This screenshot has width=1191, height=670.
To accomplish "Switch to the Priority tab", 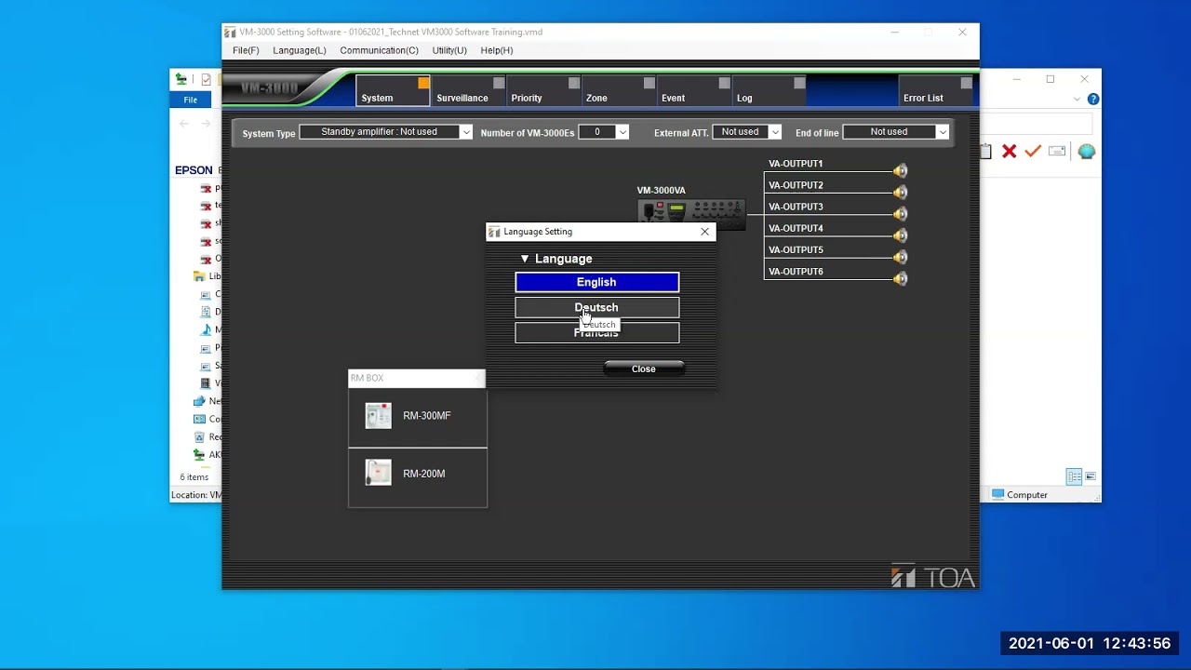I will pyautogui.click(x=543, y=91).
